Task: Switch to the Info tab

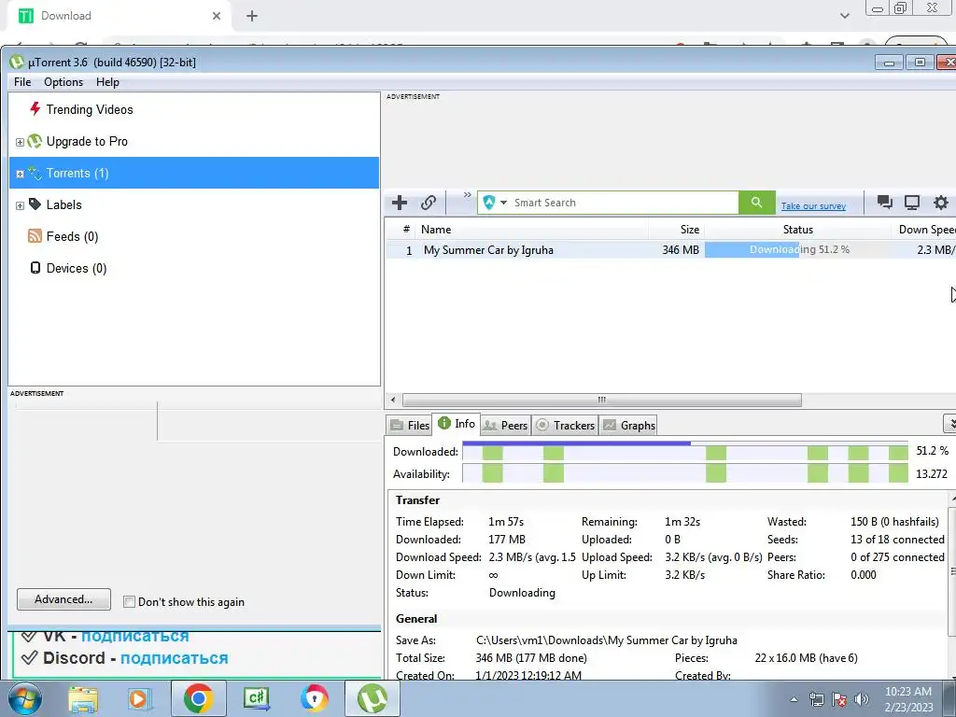Action: tap(457, 424)
